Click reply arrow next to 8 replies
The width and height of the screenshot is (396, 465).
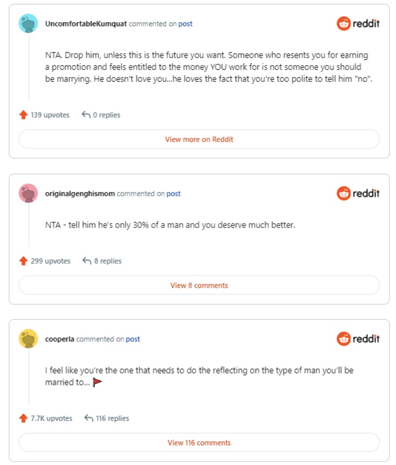pos(87,261)
